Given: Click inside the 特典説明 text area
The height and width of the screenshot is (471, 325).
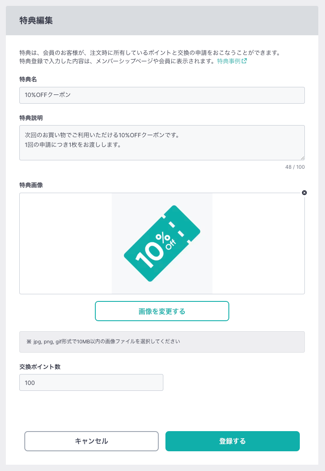Looking at the screenshot, I should point(162,143).
